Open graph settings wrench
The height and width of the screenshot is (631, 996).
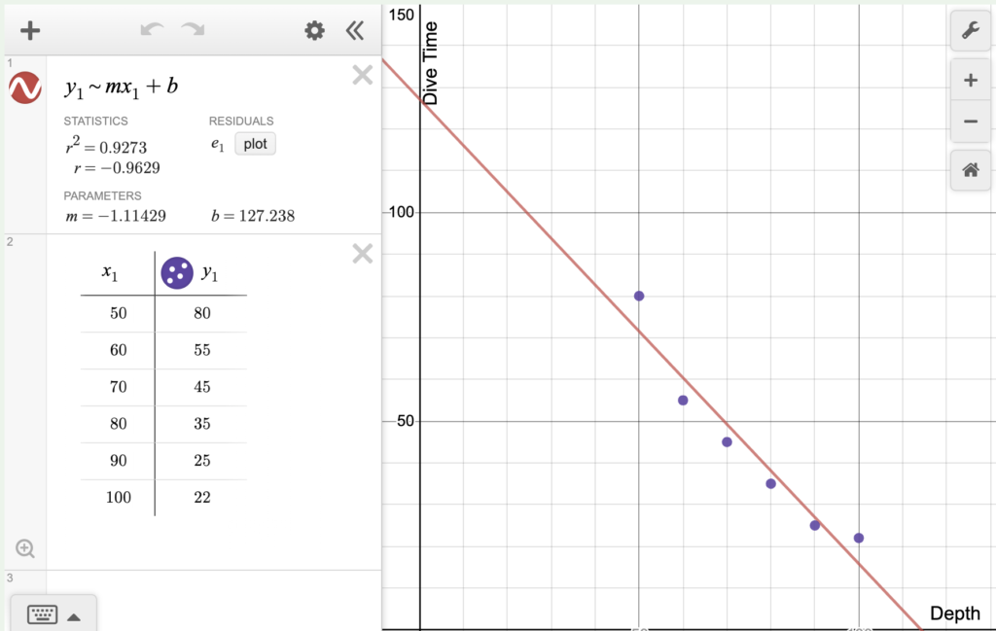click(970, 30)
